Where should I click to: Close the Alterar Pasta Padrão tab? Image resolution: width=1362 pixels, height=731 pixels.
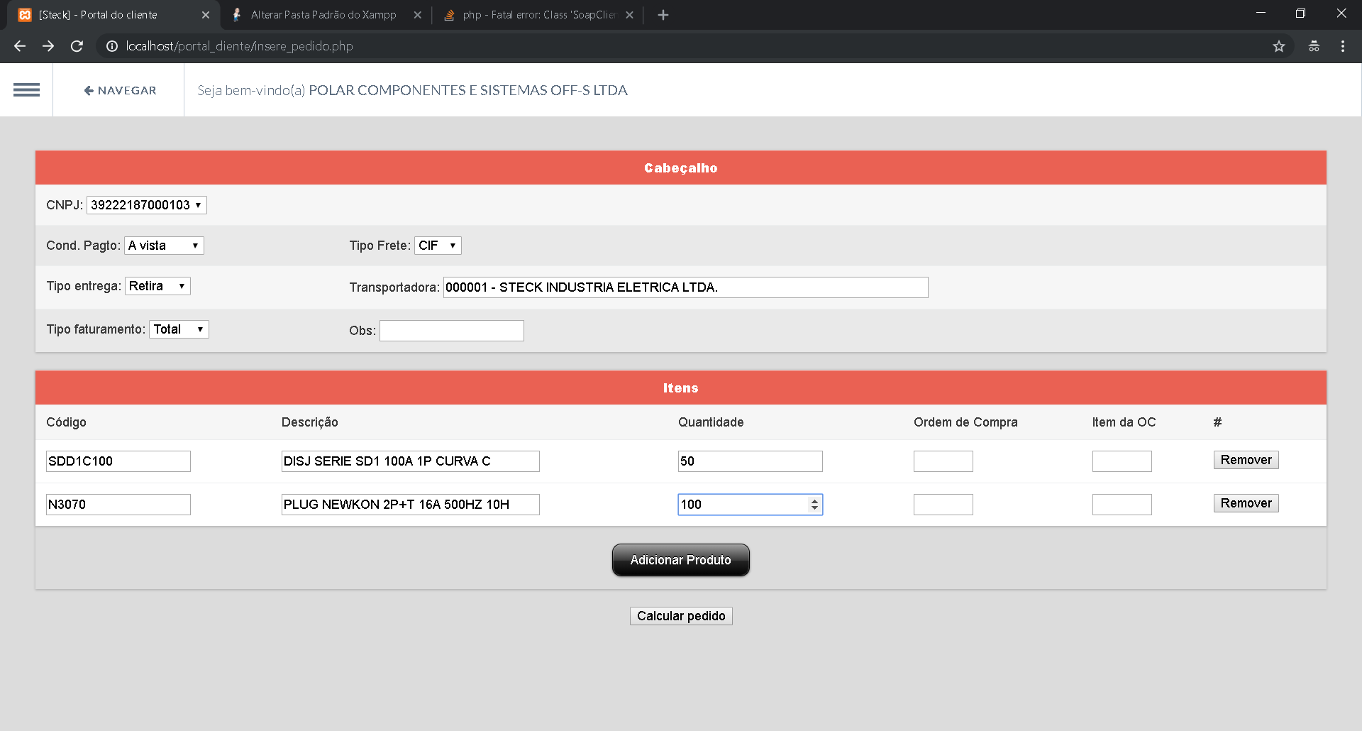[x=417, y=15]
